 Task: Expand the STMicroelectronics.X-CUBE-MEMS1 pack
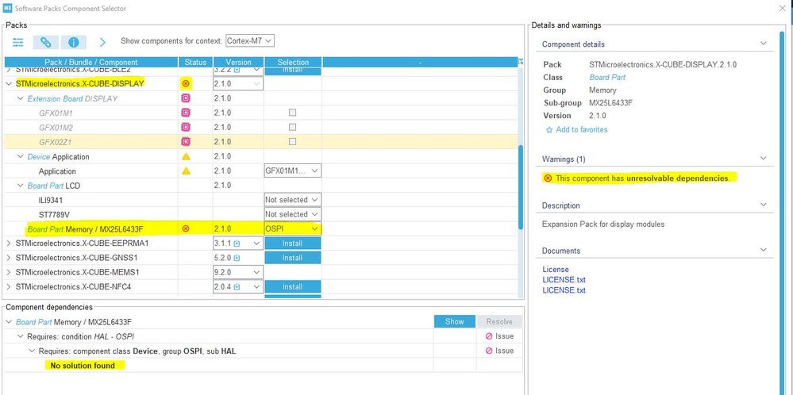tap(9, 272)
